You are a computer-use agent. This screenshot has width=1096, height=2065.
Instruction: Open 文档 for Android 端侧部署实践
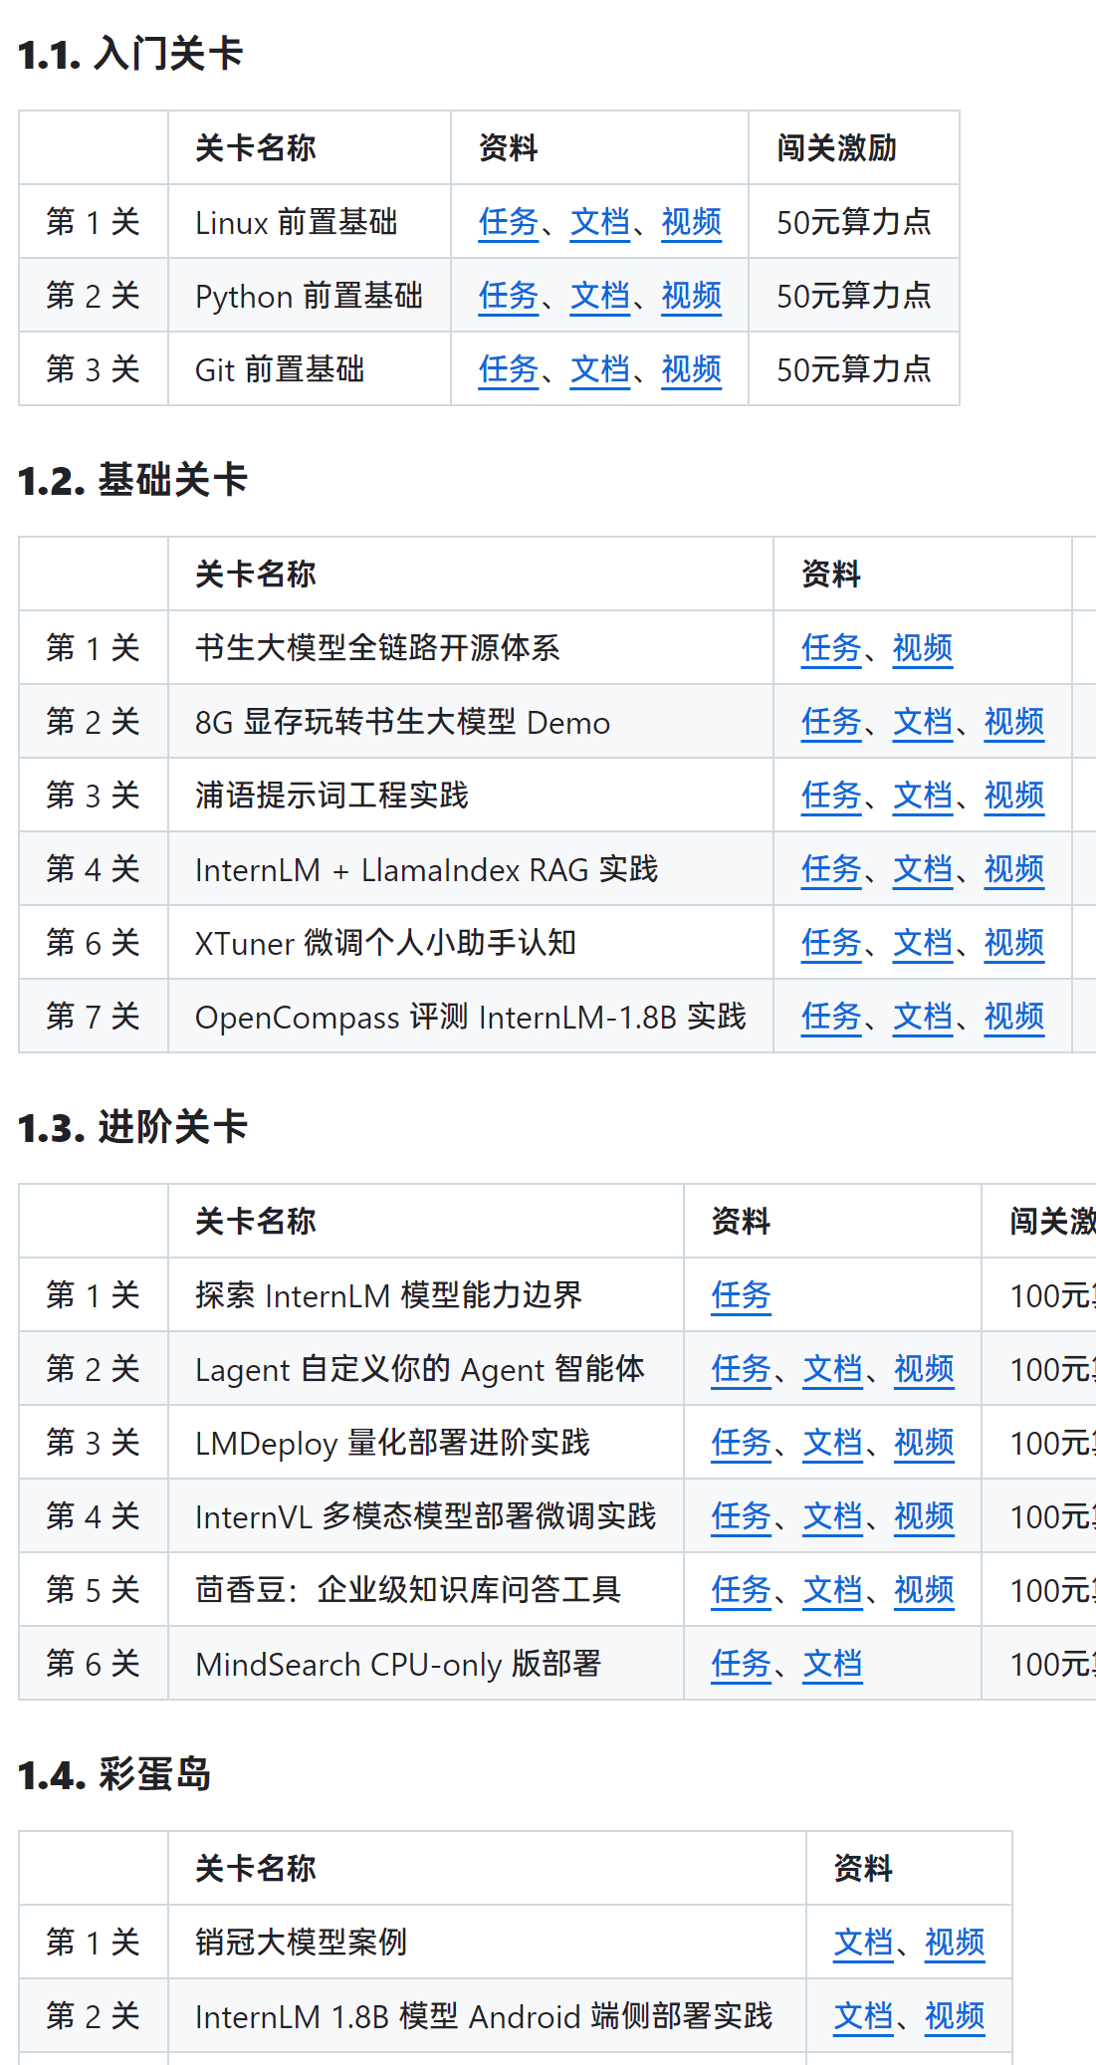tap(864, 2016)
